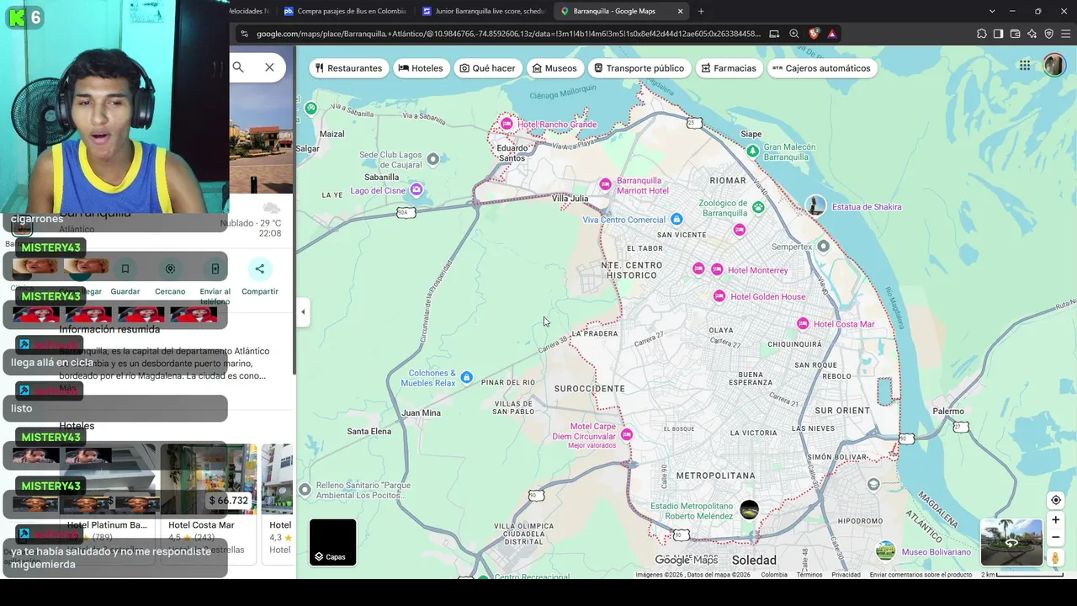This screenshot has height=606, width=1077.
Task: Click the Soledad city label
Action: click(x=754, y=560)
